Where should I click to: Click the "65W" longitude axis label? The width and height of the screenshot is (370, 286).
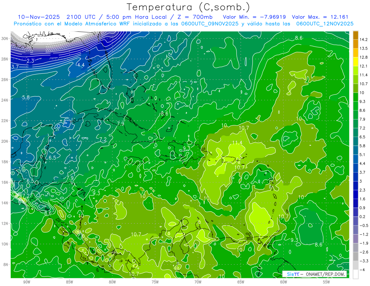pyautogui.click(x=241, y=282)
